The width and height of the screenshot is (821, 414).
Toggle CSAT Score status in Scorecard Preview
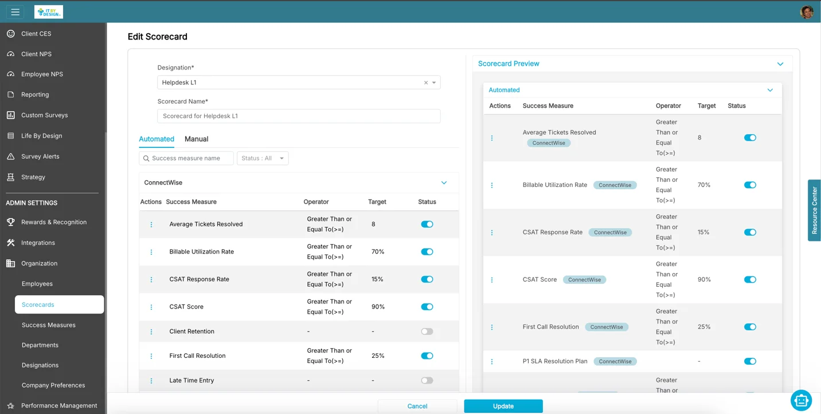point(750,280)
